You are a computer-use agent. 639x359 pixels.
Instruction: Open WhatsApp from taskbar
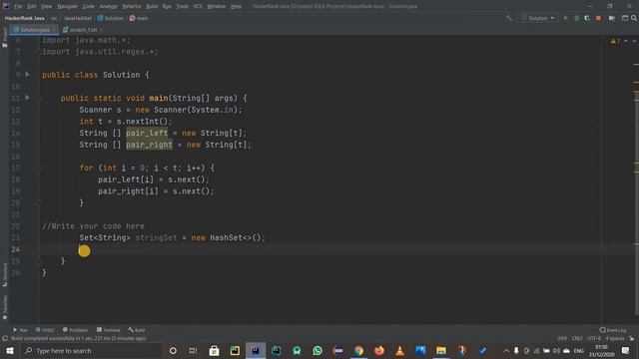coord(318,350)
